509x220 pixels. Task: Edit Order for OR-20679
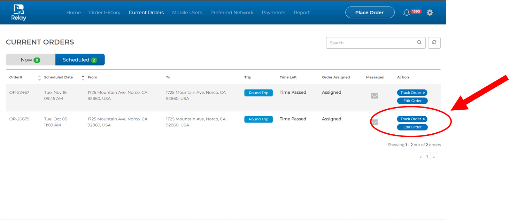(x=412, y=127)
